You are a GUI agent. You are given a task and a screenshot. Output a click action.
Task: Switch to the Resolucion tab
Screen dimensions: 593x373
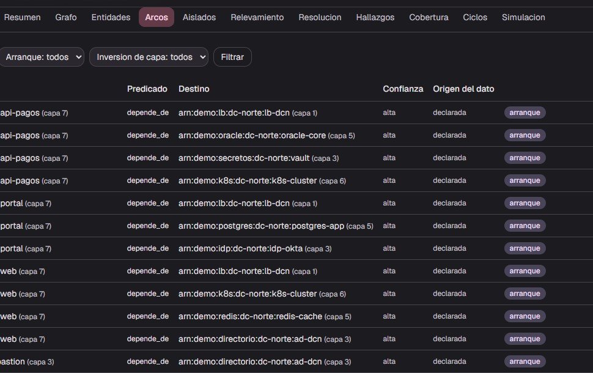320,17
